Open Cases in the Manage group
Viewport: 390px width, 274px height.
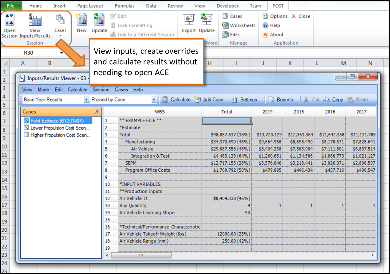(232, 16)
